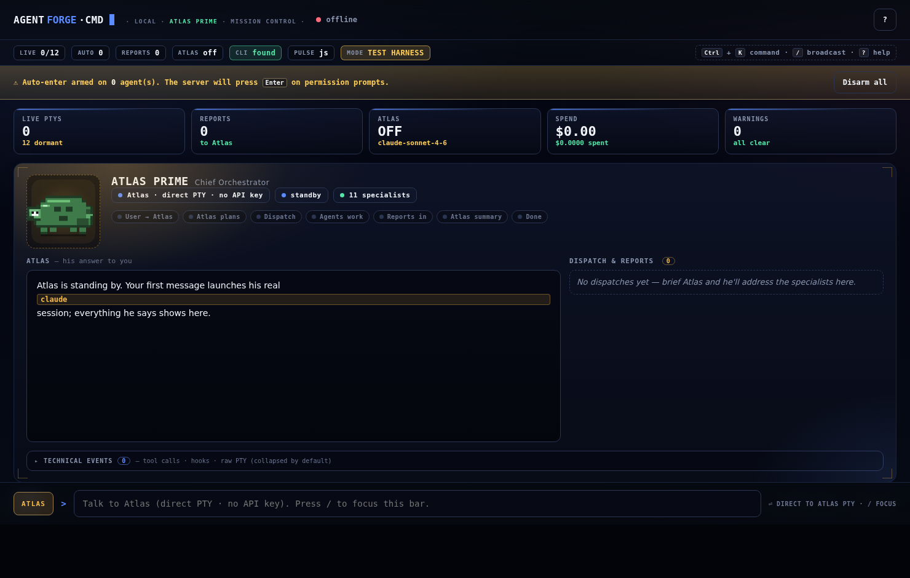Click the Atlas direct PTY badge

tap(191, 195)
